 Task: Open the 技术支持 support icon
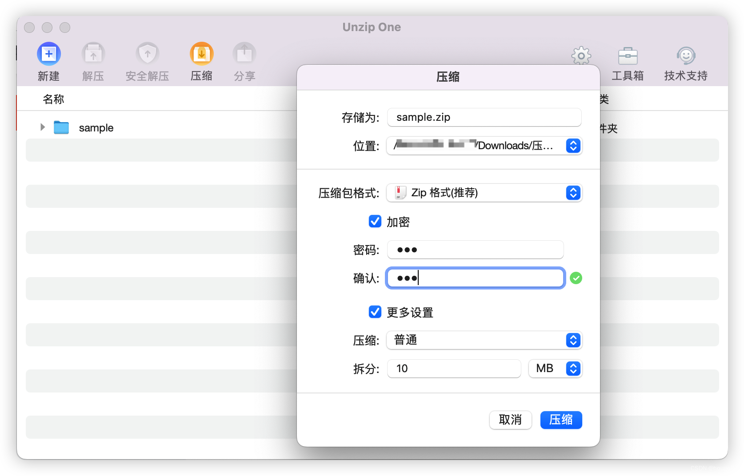tap(686, 56)
